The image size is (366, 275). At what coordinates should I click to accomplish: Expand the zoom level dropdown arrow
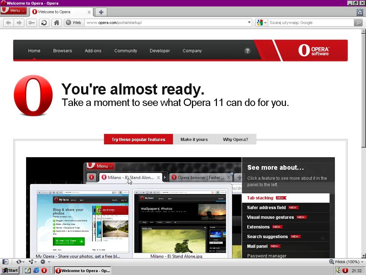point(362,262)
